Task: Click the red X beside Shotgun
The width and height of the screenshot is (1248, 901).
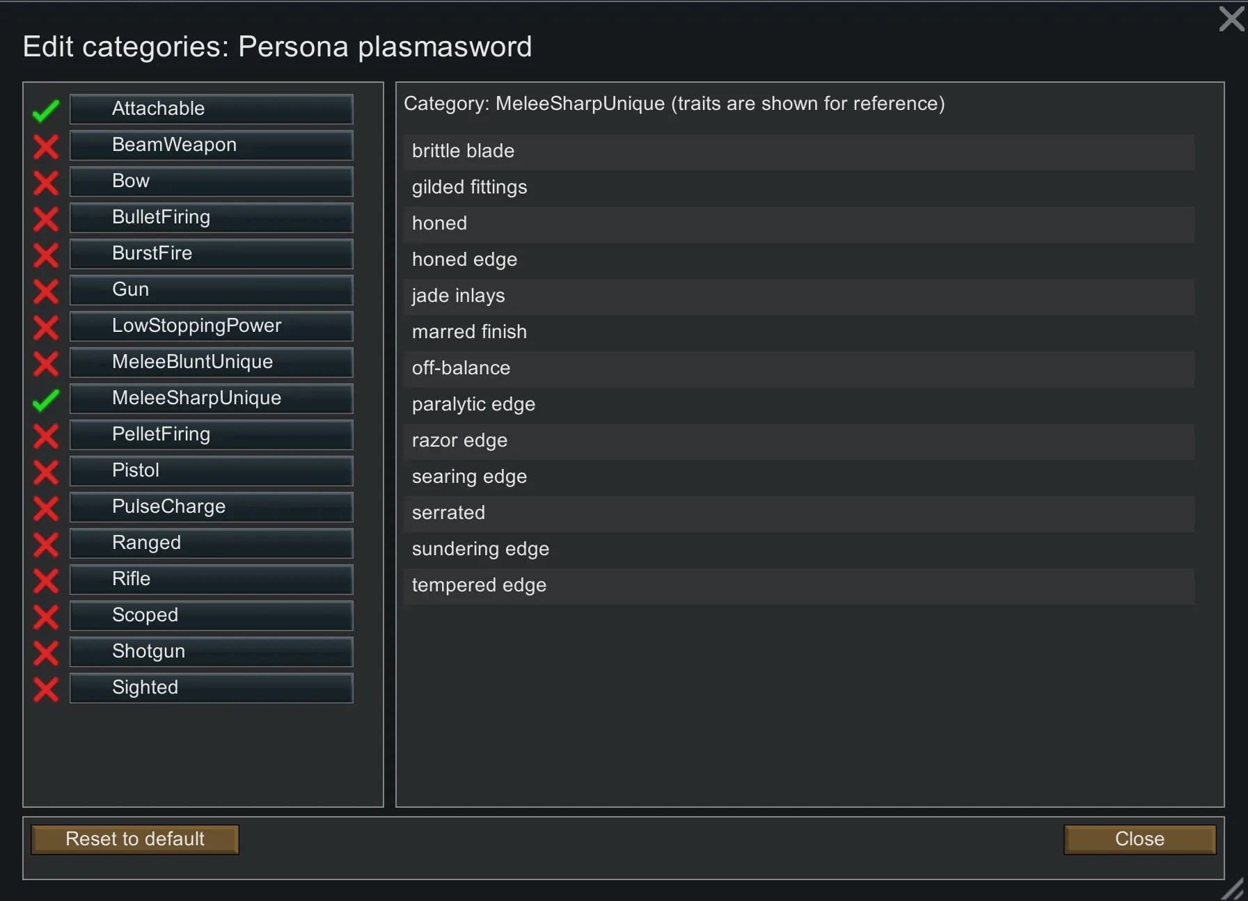Action: 46,653
